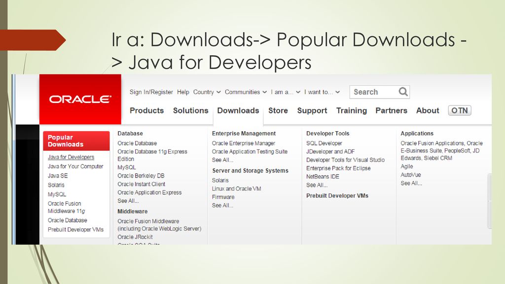Open the Products menu
505x284 pixels.
coord(147,110)
